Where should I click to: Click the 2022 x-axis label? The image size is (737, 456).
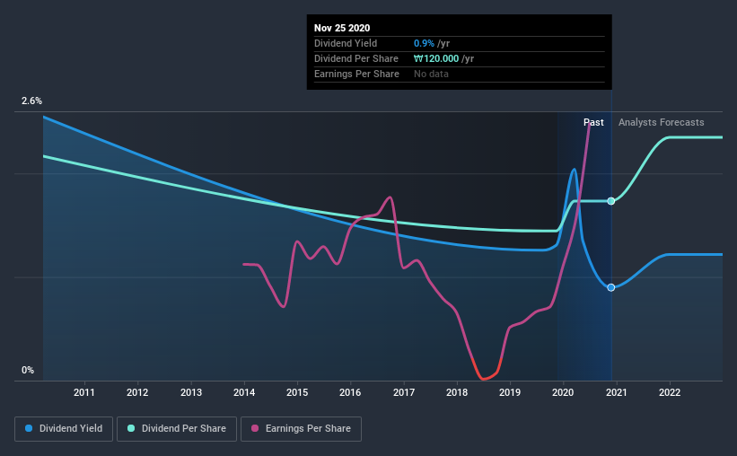670,392
